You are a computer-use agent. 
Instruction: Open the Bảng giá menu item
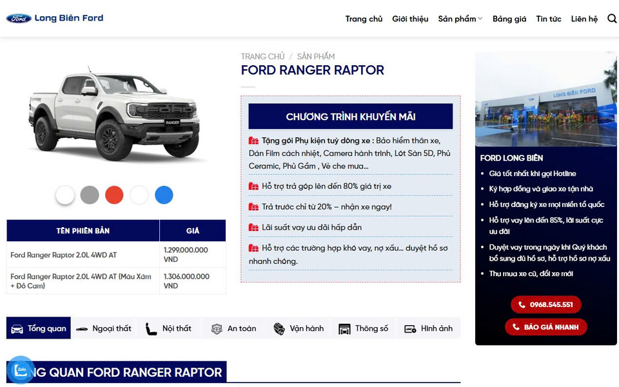509,19
